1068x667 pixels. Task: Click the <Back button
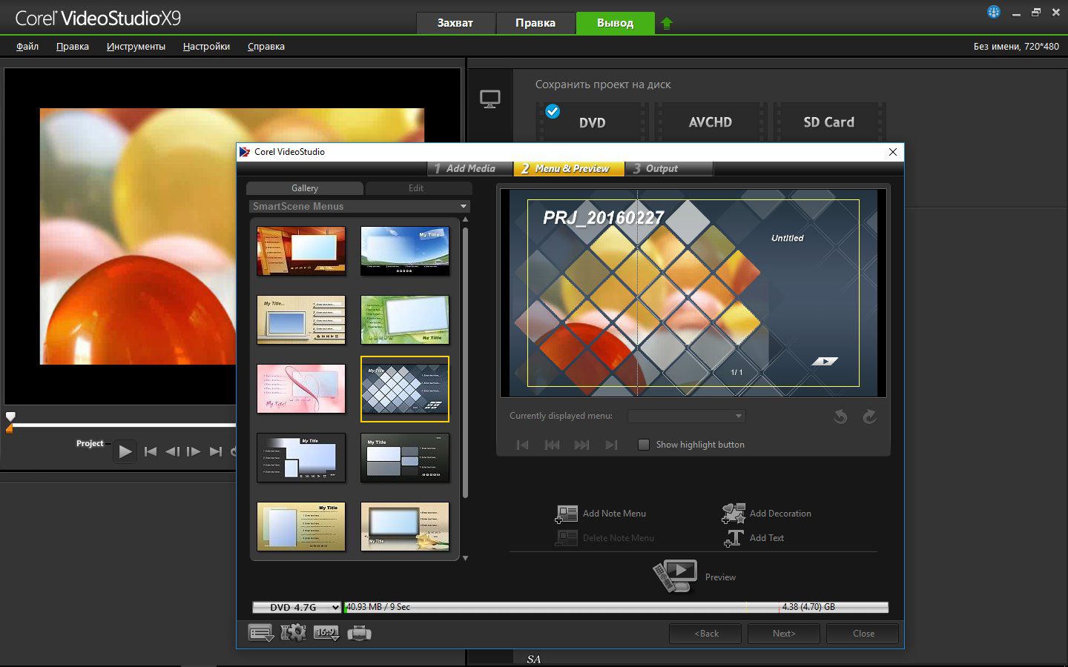click(705, 634)
